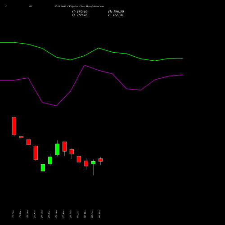Screen dimensions: 225x225
Task: Select the green long-wick candlestick for 03 Dec
Action: coord(93,163)
